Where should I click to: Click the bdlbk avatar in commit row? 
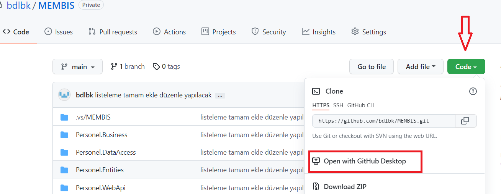click(64, 95)
